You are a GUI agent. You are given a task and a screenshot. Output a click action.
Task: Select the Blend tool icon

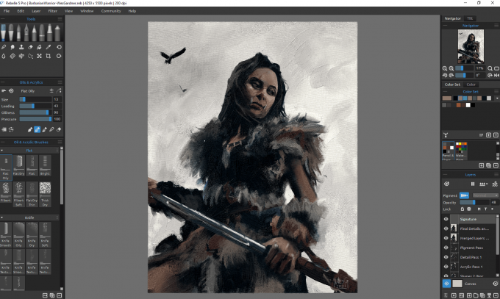4,47
